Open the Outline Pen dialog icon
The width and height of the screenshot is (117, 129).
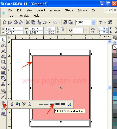click(x=12, y=104)
